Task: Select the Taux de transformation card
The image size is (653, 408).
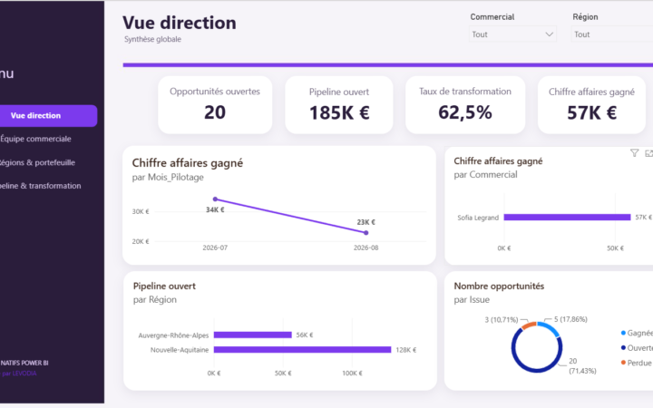Action: tap(465, 104)
